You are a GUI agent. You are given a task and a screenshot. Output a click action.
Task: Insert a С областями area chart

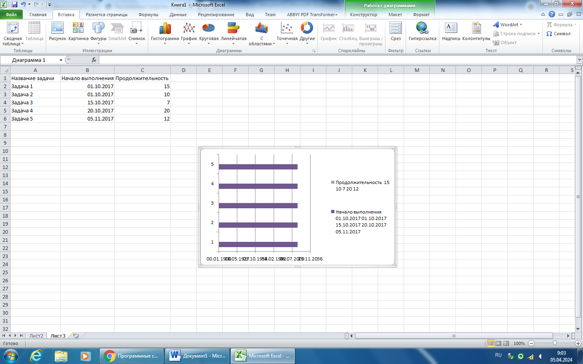(x=262, y=34)
